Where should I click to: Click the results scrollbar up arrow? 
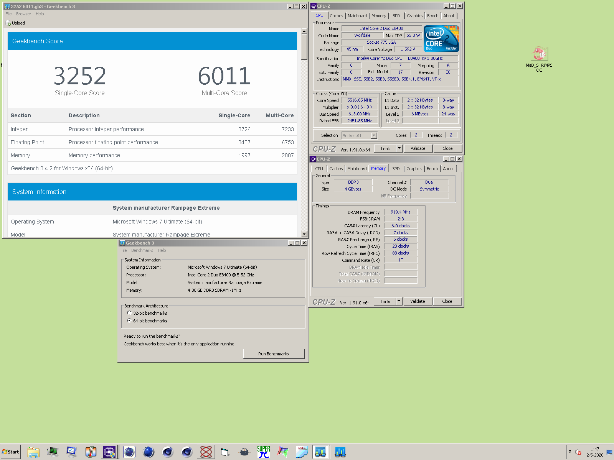coord(304,31)
